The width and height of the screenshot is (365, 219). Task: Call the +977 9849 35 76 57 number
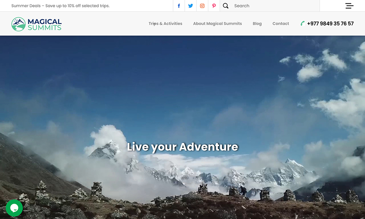click(330, 24)
